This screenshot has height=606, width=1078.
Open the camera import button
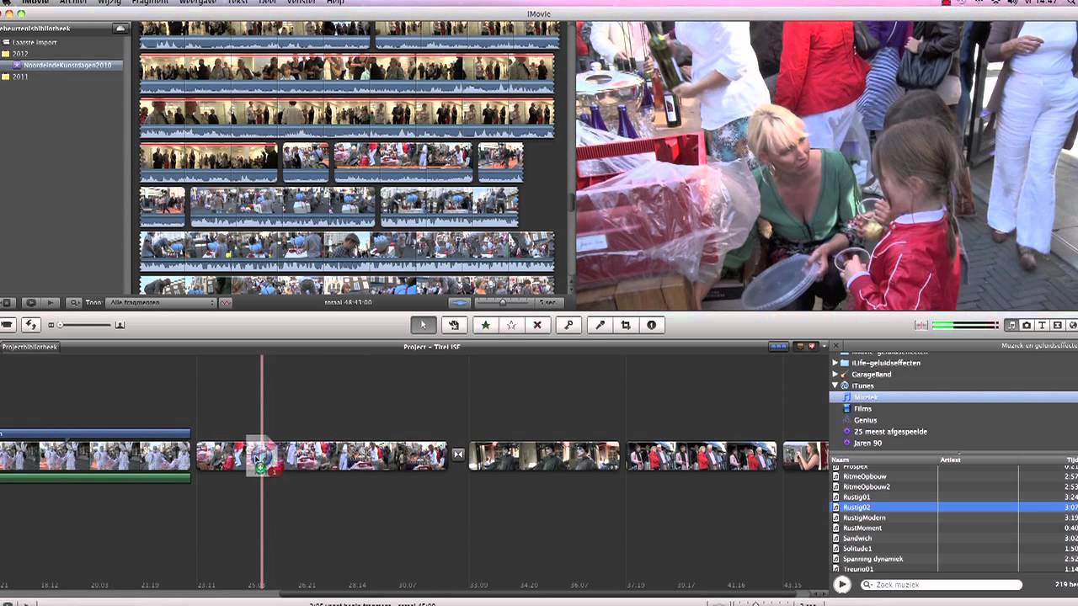[7, 325]
